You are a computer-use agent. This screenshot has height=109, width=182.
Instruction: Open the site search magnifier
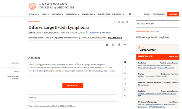130,14
